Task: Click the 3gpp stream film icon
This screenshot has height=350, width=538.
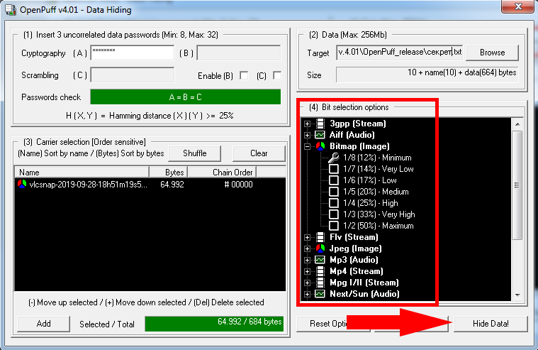Action: click(320, 124)
